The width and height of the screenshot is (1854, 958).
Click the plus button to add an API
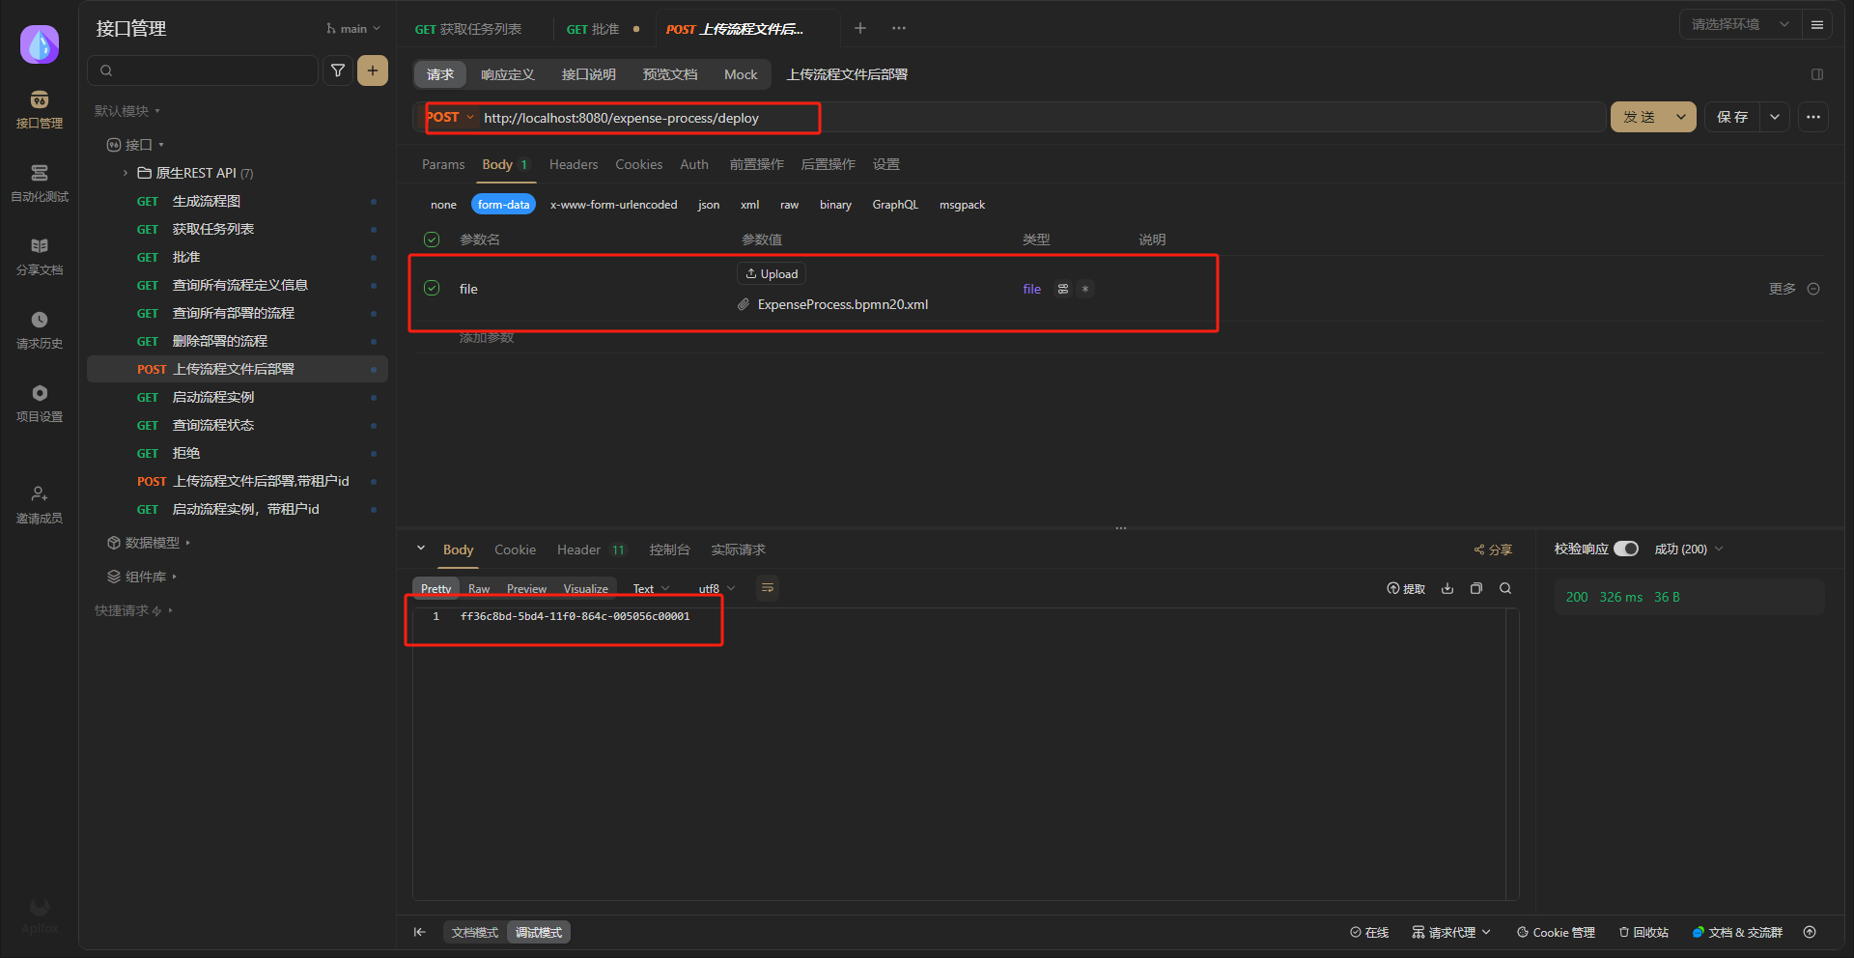pyautogui.click(x=373, y=70)
